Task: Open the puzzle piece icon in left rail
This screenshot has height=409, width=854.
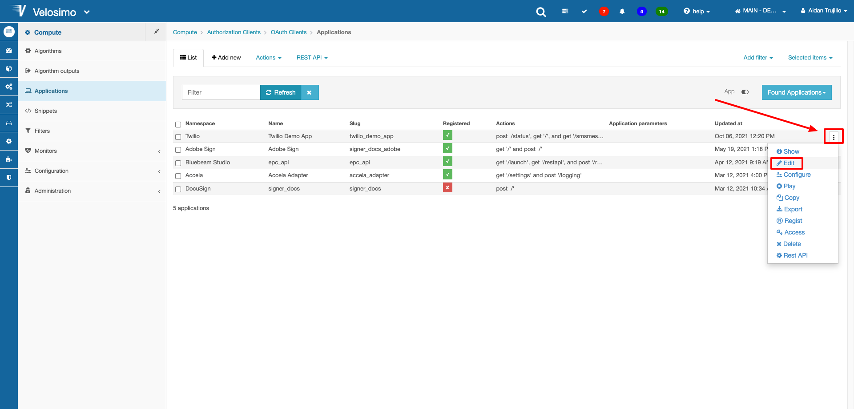Action: [9, 159]
